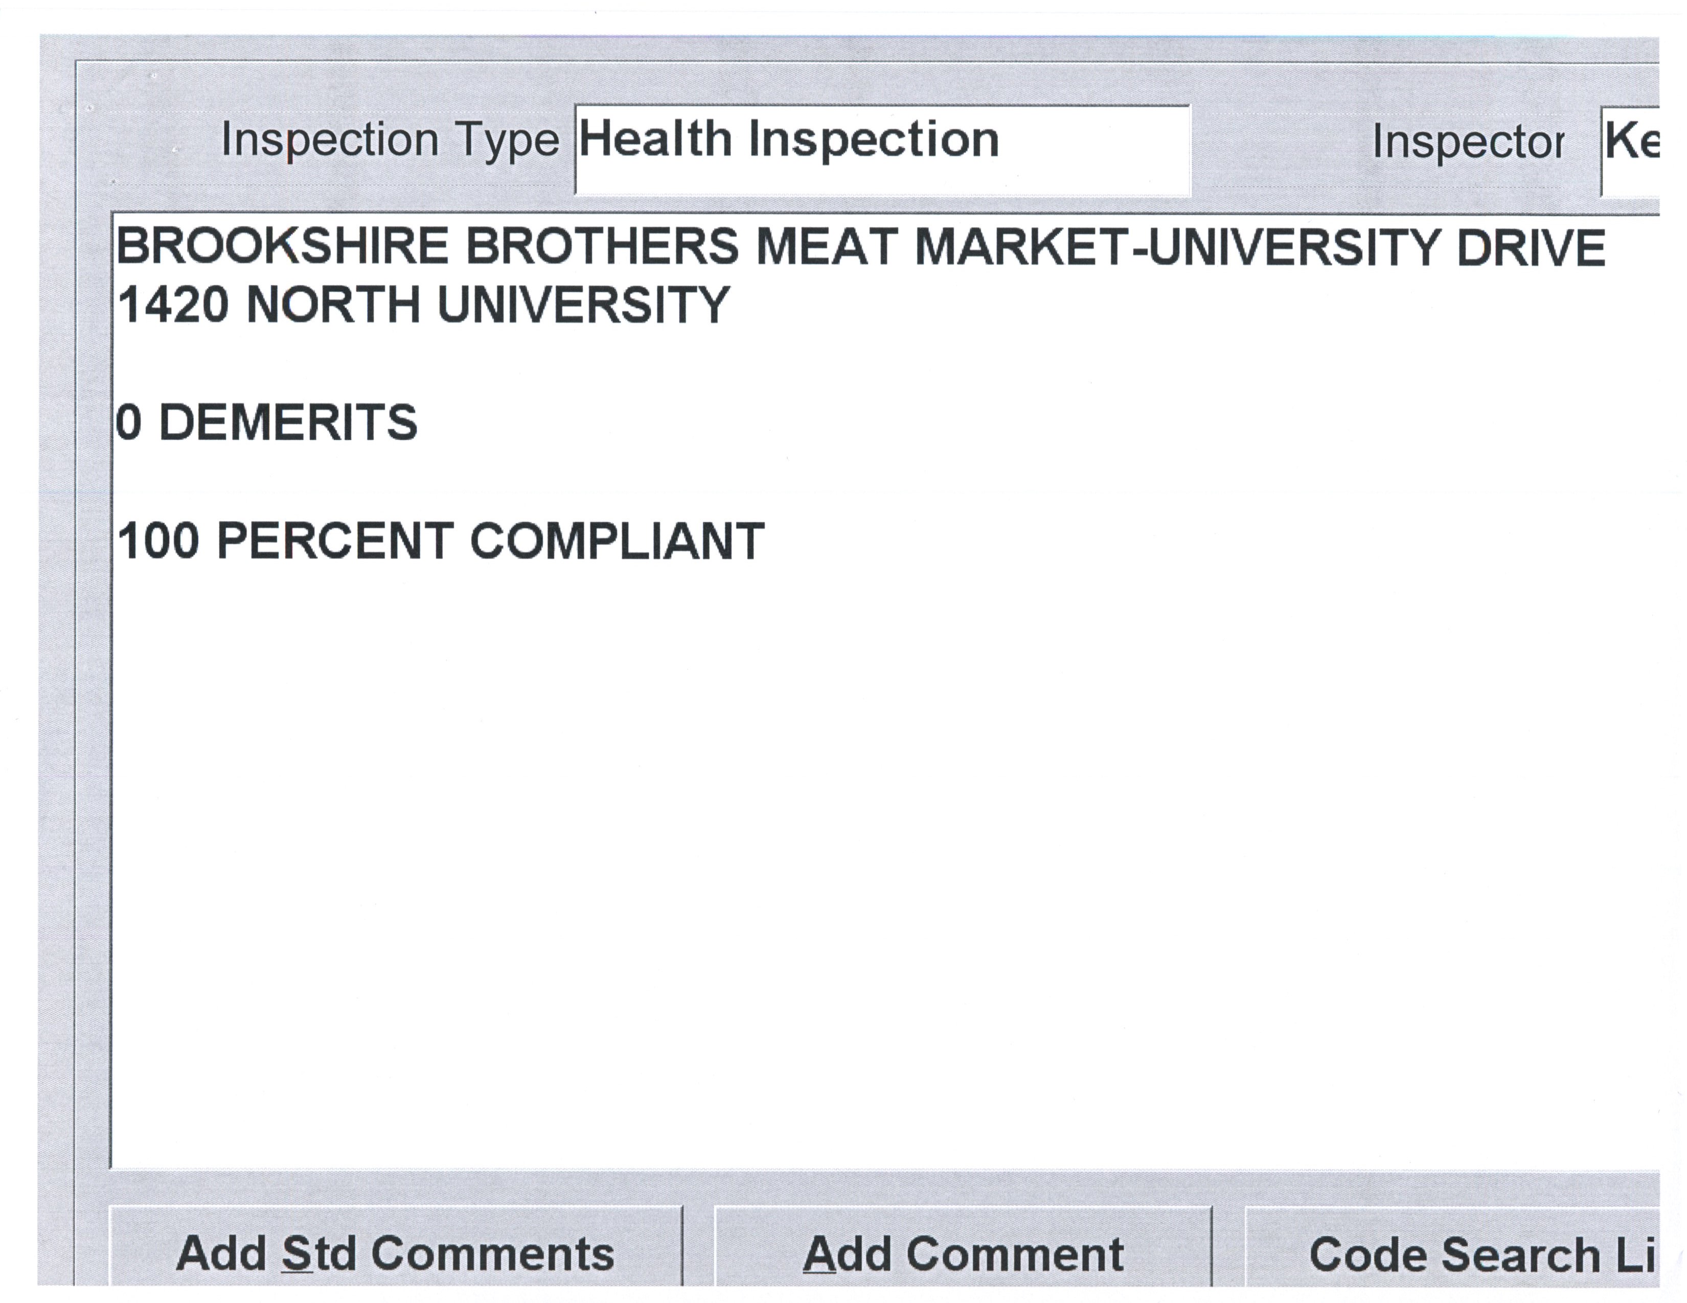Click the word PERCENT
The width and height of the screenshot is (1687, 1303).
click(x=335, y=541)
